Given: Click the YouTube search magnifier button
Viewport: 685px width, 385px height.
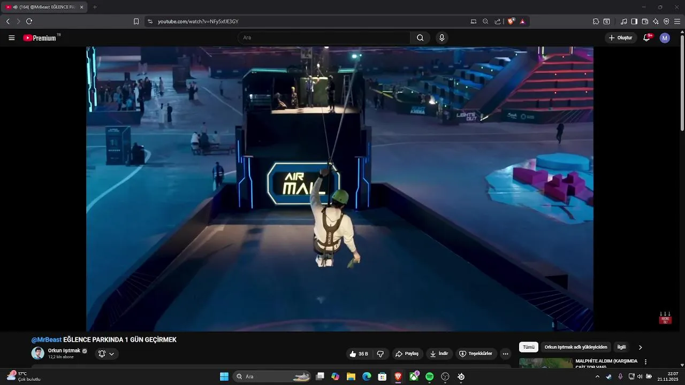Looking at the screenshot, I should point(420,38).
